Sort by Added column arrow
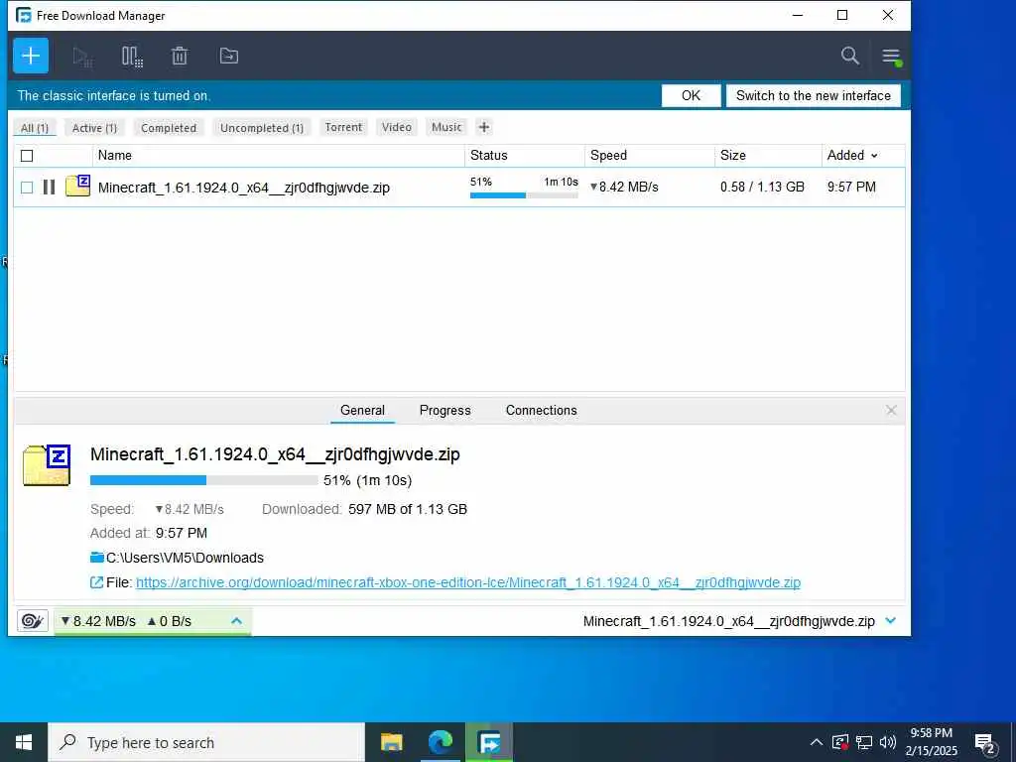 coord(874,156)
